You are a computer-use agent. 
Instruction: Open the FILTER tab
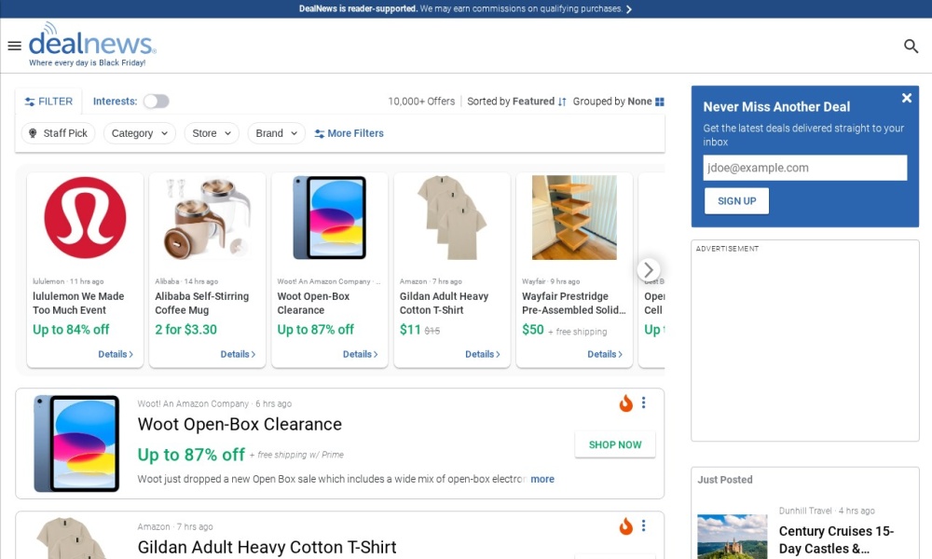tap(48, 102)
